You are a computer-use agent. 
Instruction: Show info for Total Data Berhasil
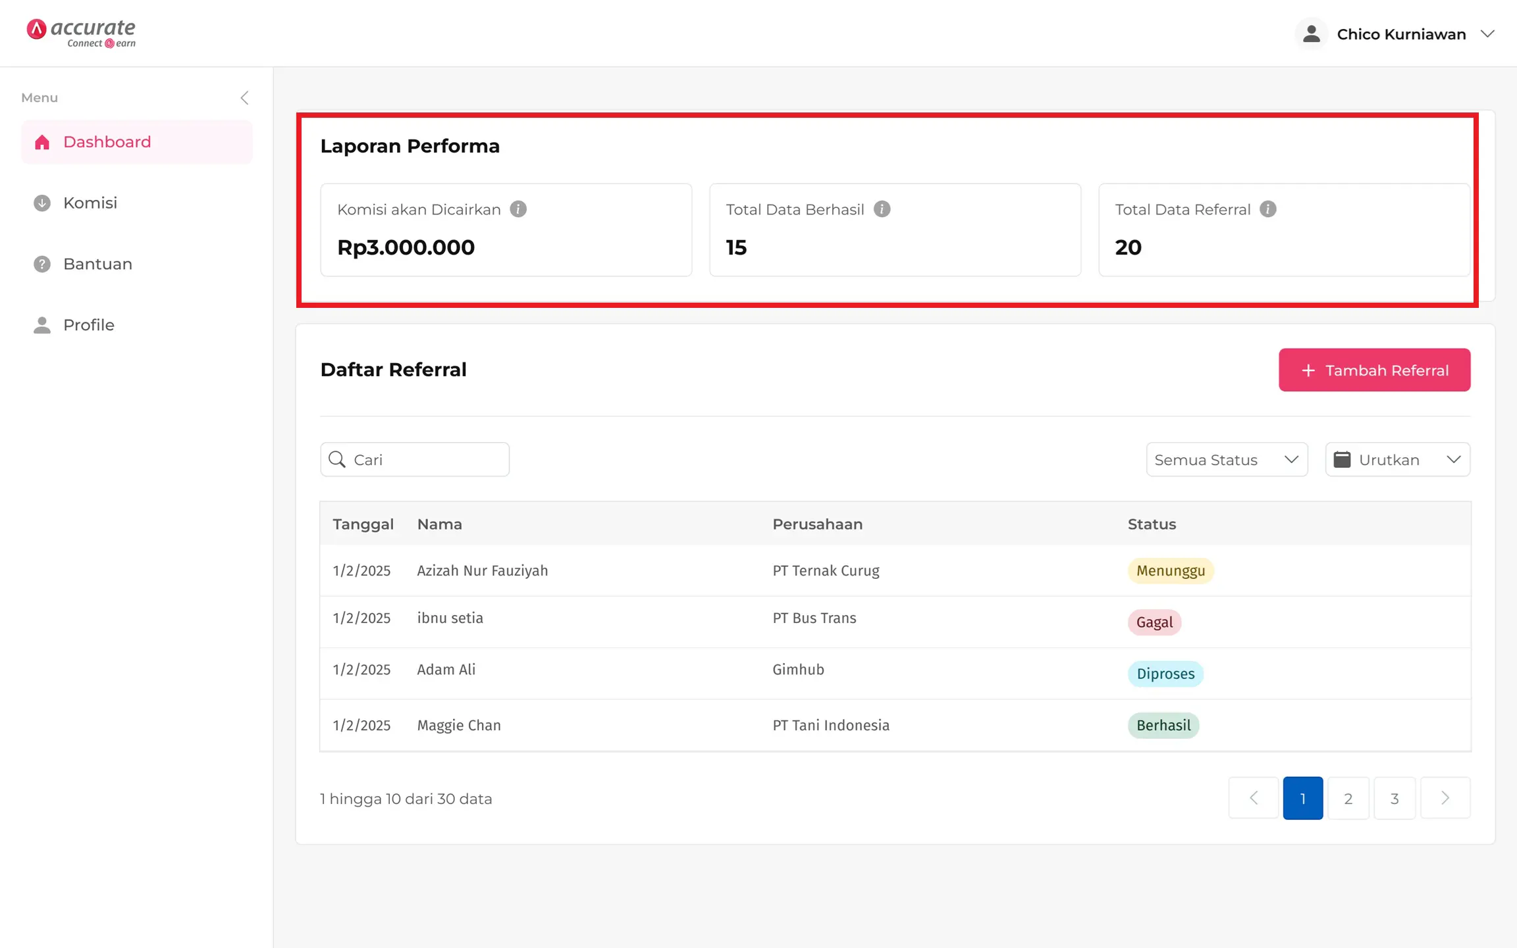[x=882, y=209]
